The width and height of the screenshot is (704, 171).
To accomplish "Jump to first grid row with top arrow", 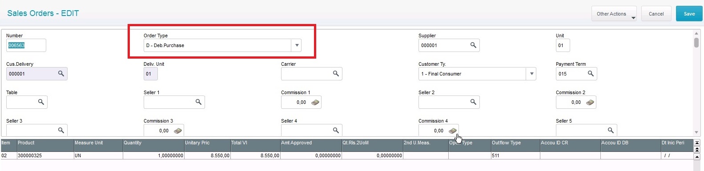I will tap(697, 143).
